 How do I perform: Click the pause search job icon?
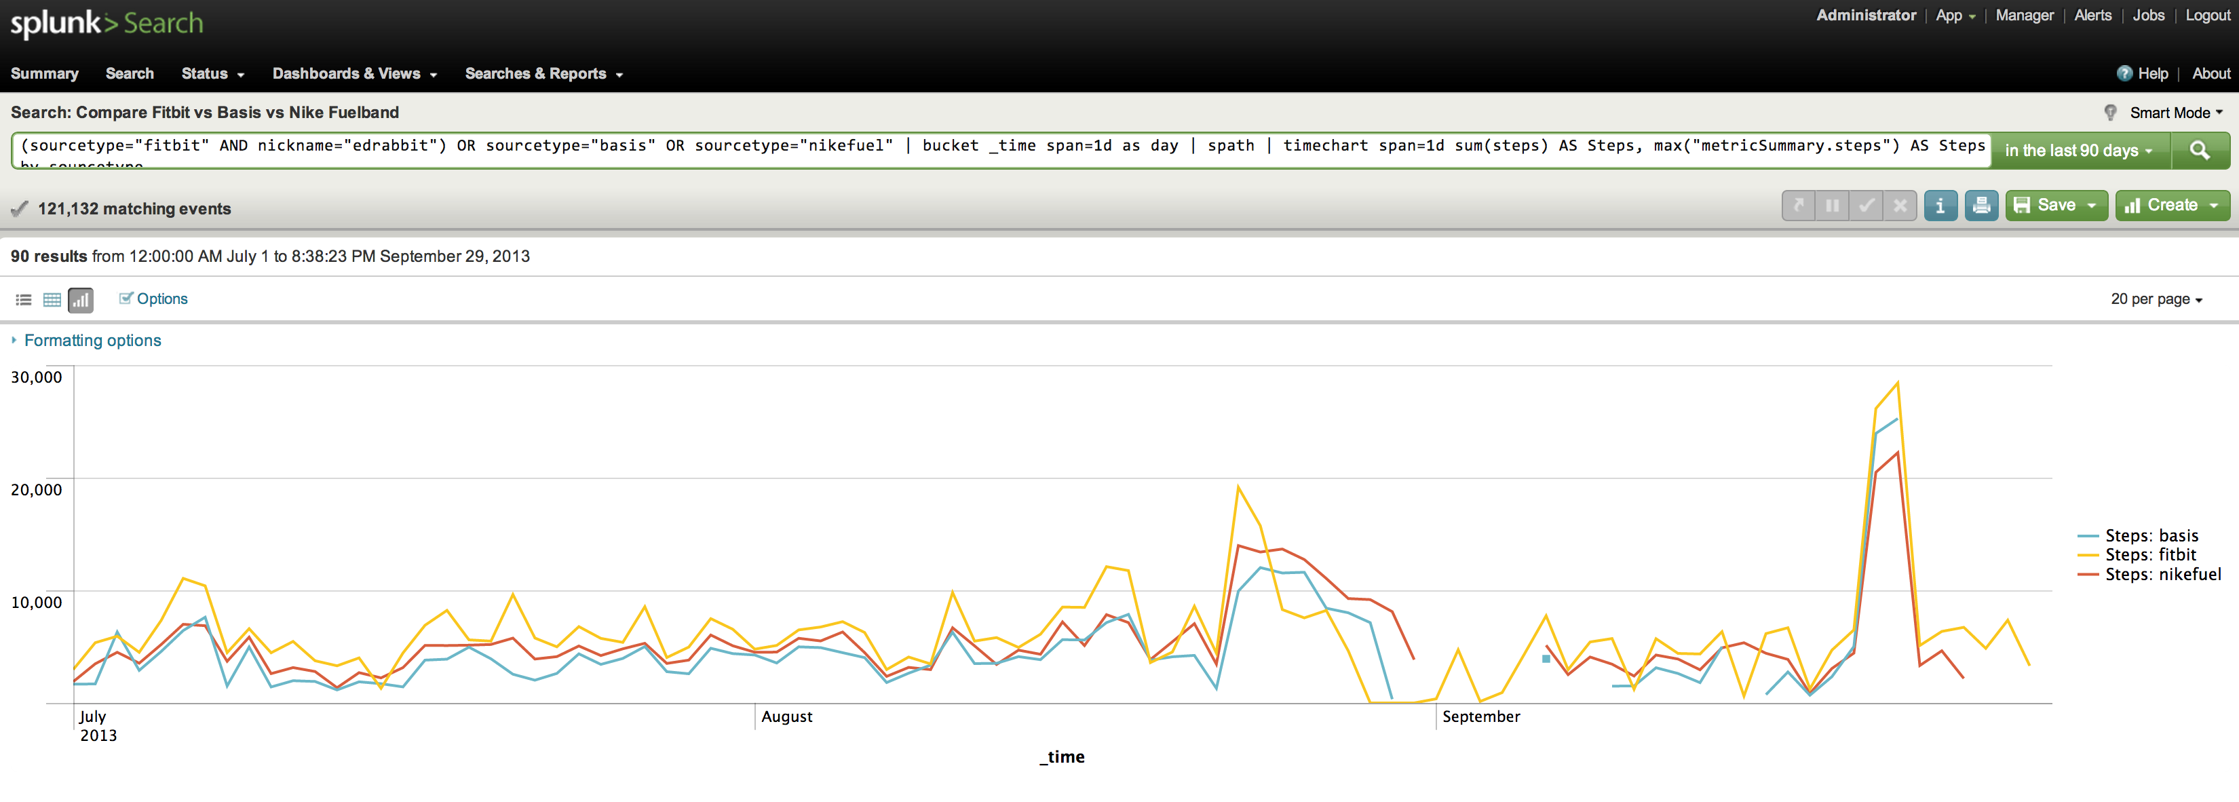1832,206
